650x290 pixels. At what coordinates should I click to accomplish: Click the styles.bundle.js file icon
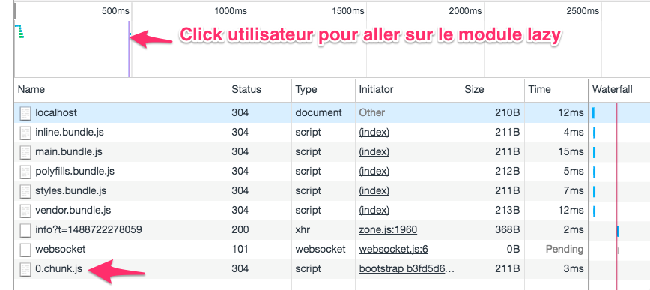(x=25, y=191)
